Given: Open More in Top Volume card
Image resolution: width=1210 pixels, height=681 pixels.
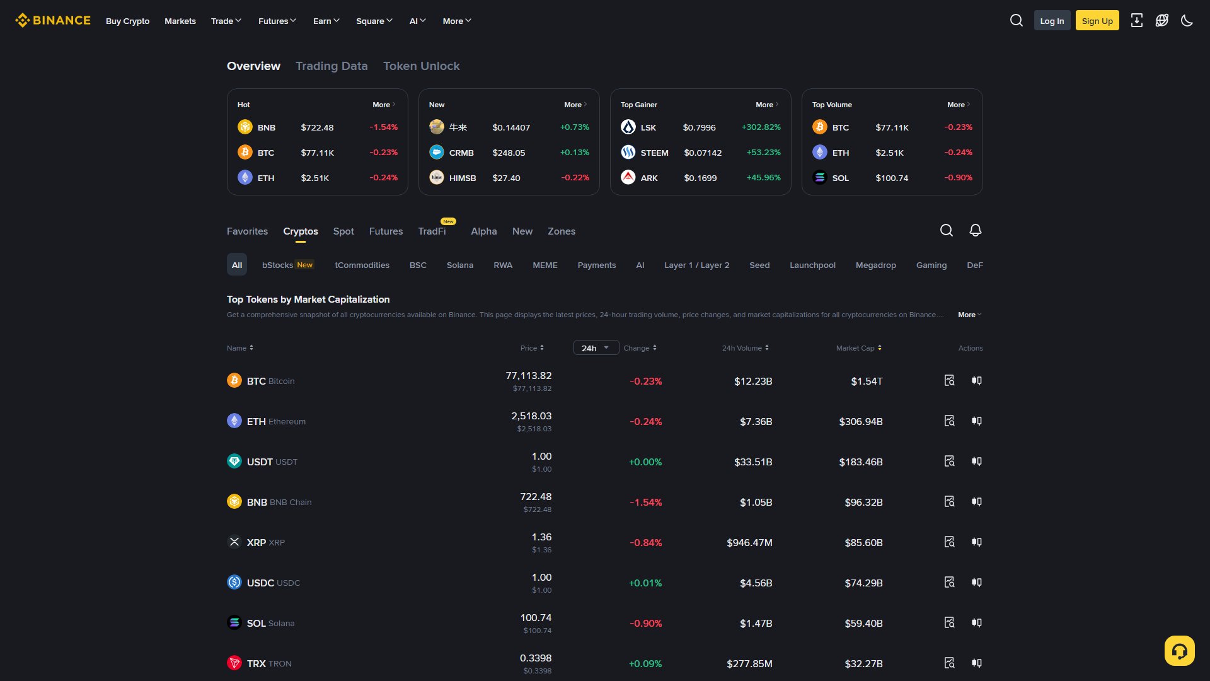Looking at the screenshot, I should pyautogui.click(x=959, y=105).
